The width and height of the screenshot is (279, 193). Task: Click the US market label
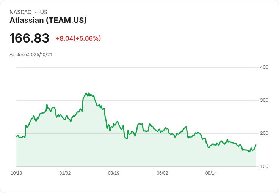pyautogui.click(x=44, y=12)
